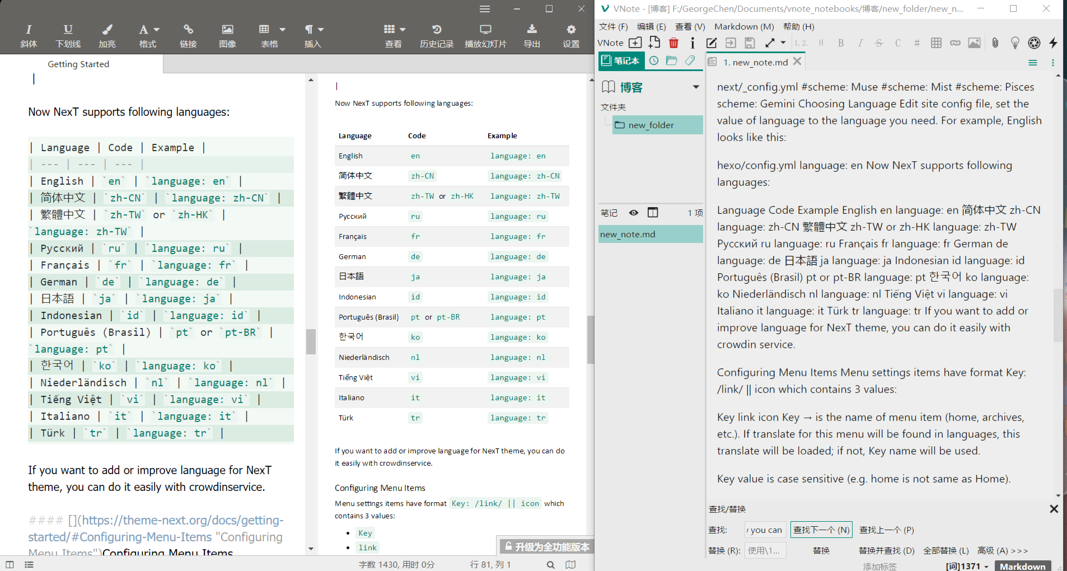Insert a table using VNote's table icon
The height and width of the screenshot is (571, 1067).
[936, 43]
